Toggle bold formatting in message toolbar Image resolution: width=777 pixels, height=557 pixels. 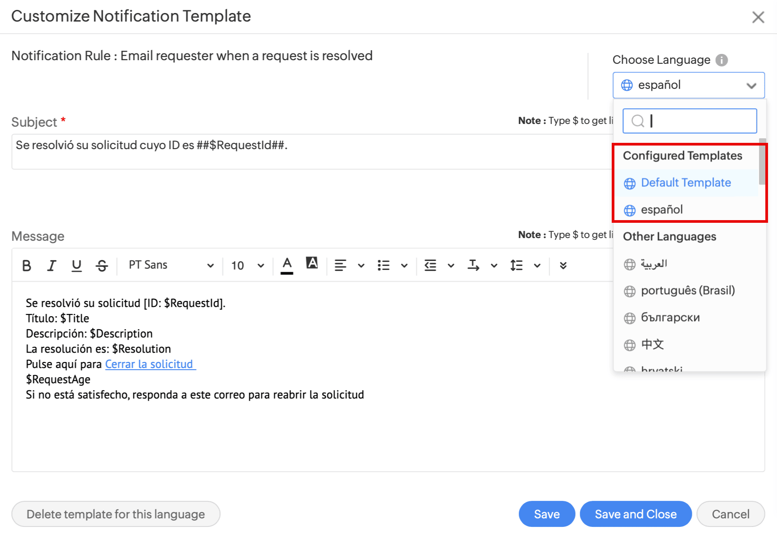pos(26,265)
